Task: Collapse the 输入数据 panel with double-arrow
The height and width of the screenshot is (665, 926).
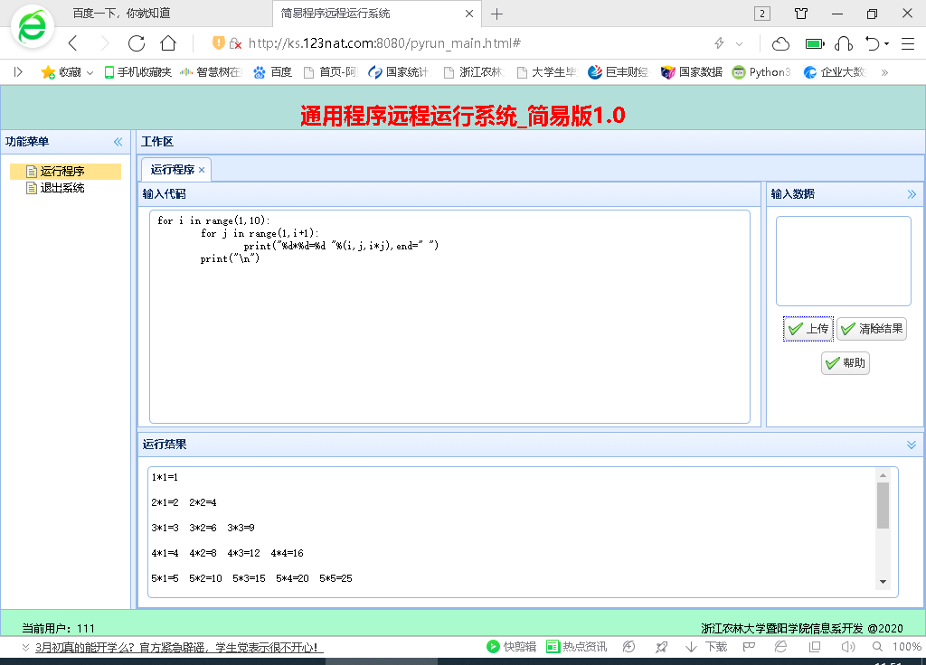Action: click(x=912, y=193)
